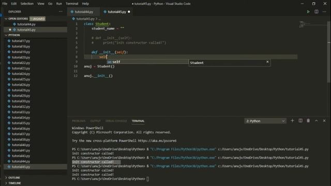331x186 pixels.
Task: Click Python file icon of tutorial44.py tab
Action: (x=72, y=12)
